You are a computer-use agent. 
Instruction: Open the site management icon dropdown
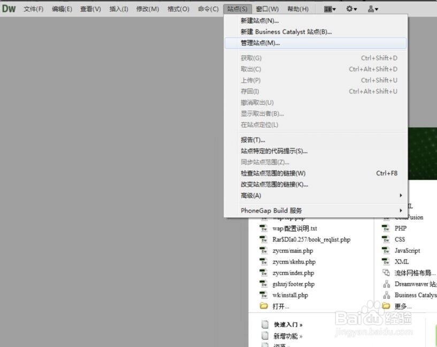[x=373, y=9]
